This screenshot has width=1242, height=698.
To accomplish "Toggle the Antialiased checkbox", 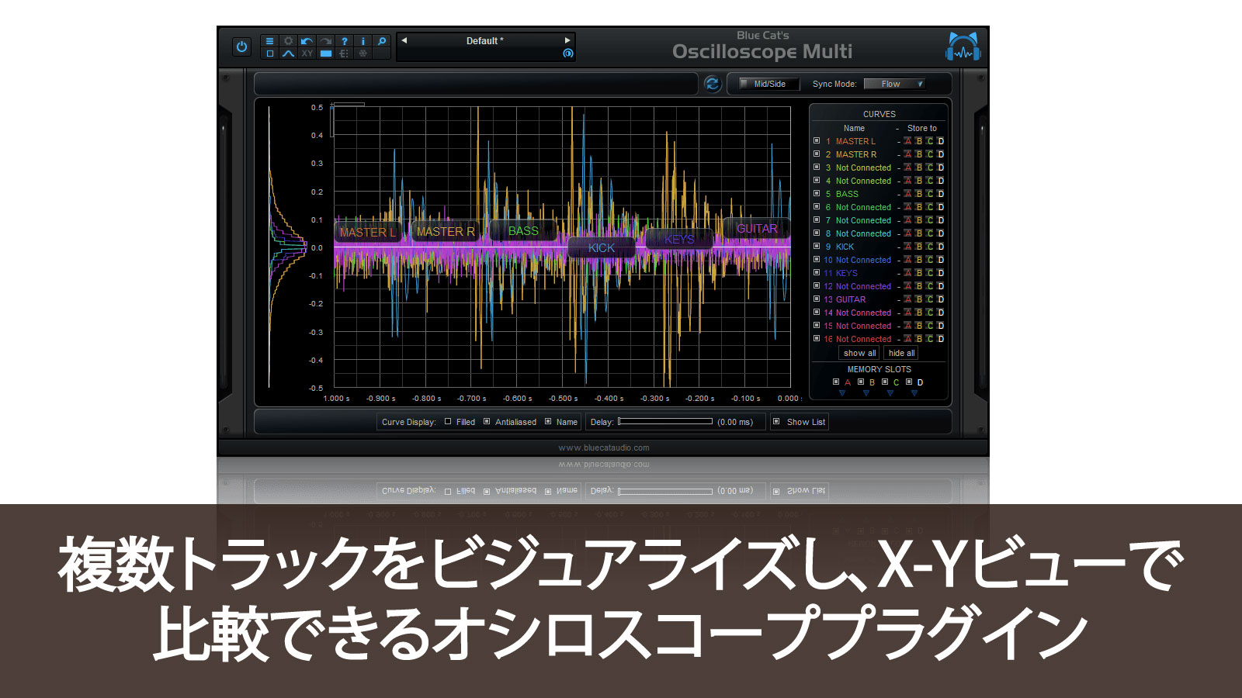I will (487, 422).
